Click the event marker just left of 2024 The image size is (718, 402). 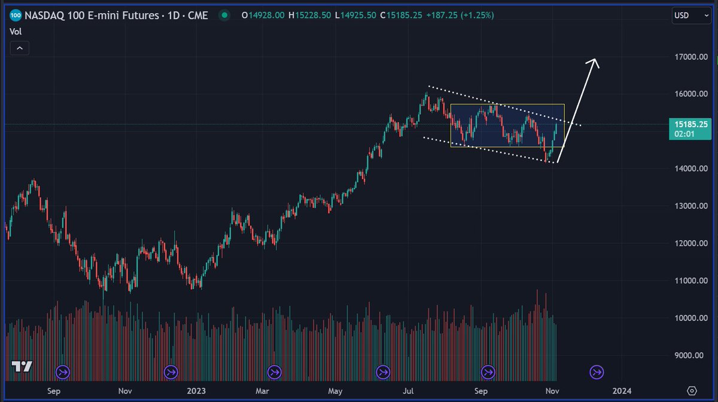596,373
